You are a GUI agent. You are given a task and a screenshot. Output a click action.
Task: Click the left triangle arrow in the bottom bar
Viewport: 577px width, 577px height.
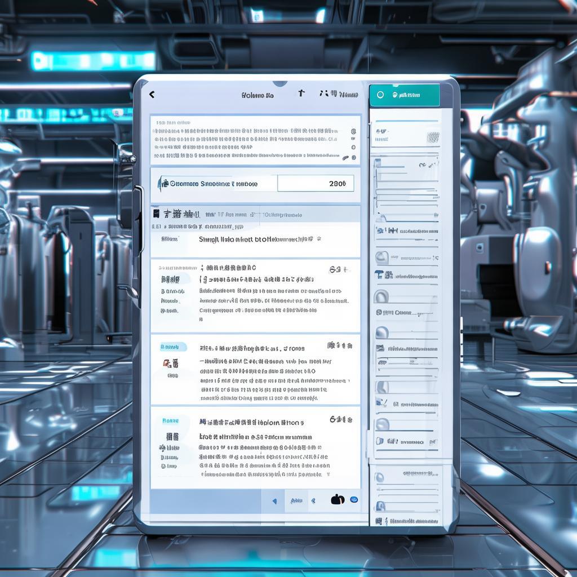click(x=274, y=501)
